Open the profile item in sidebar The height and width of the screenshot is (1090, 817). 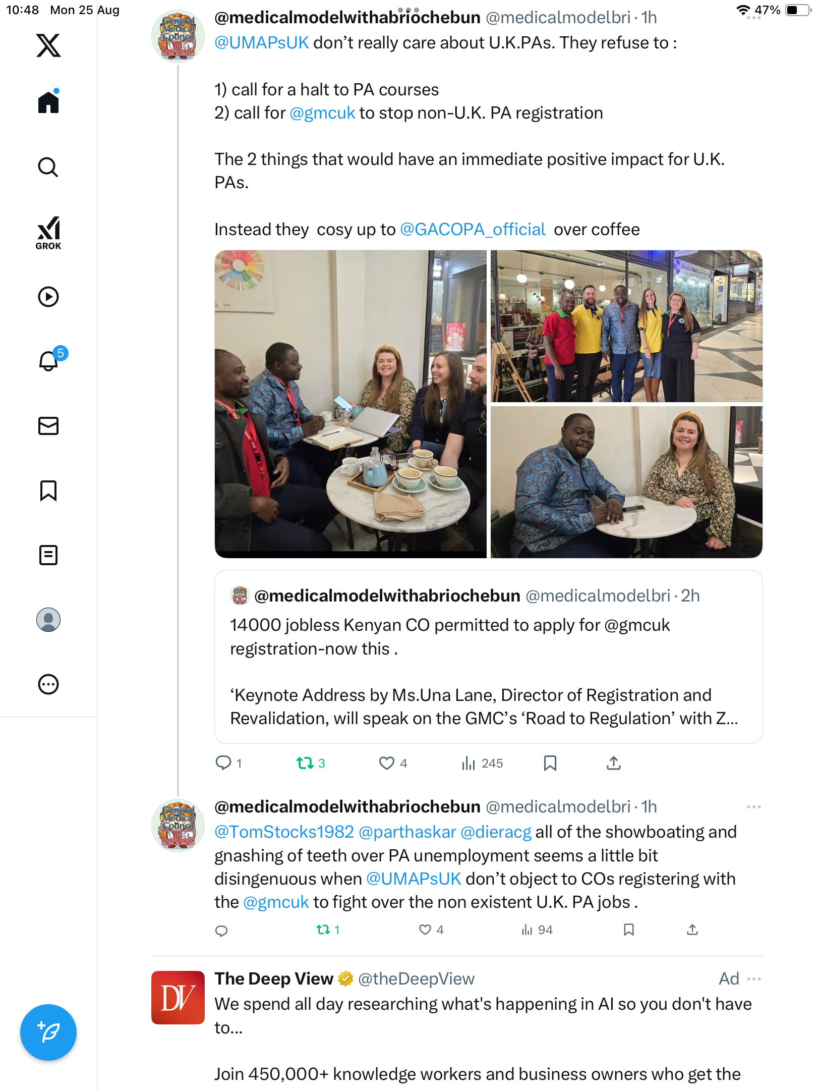pos(48,620)
